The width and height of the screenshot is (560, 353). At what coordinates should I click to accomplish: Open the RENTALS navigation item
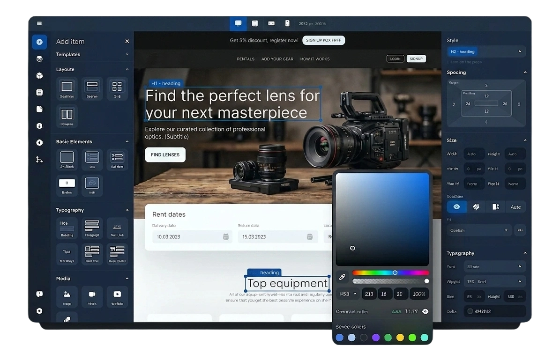[x=245, y=59]
